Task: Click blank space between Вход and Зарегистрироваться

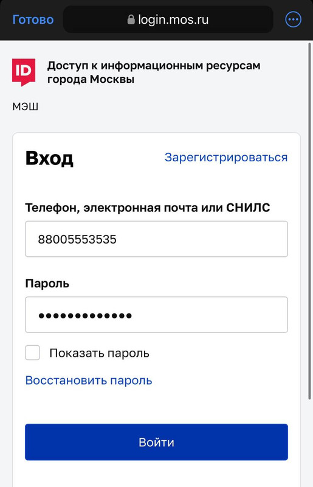Action: click(x=119, y=158)
